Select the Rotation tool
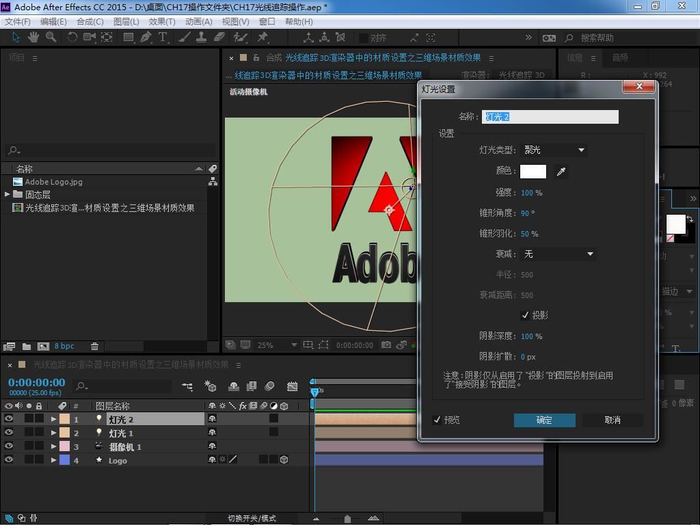Screen dimensions: 700x525 [x=72, y=38]
